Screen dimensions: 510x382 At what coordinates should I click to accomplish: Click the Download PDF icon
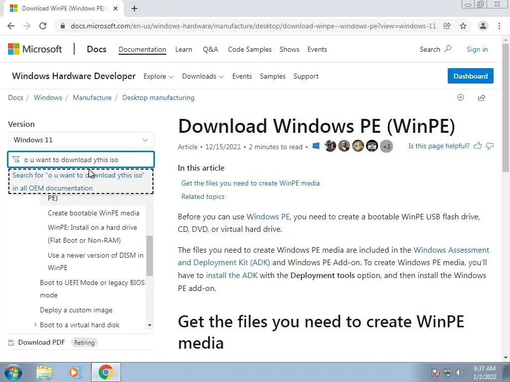11,342
